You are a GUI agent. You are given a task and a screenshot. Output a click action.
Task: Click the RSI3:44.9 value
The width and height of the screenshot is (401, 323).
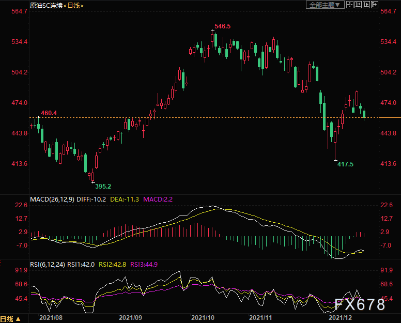click(144, 265)
